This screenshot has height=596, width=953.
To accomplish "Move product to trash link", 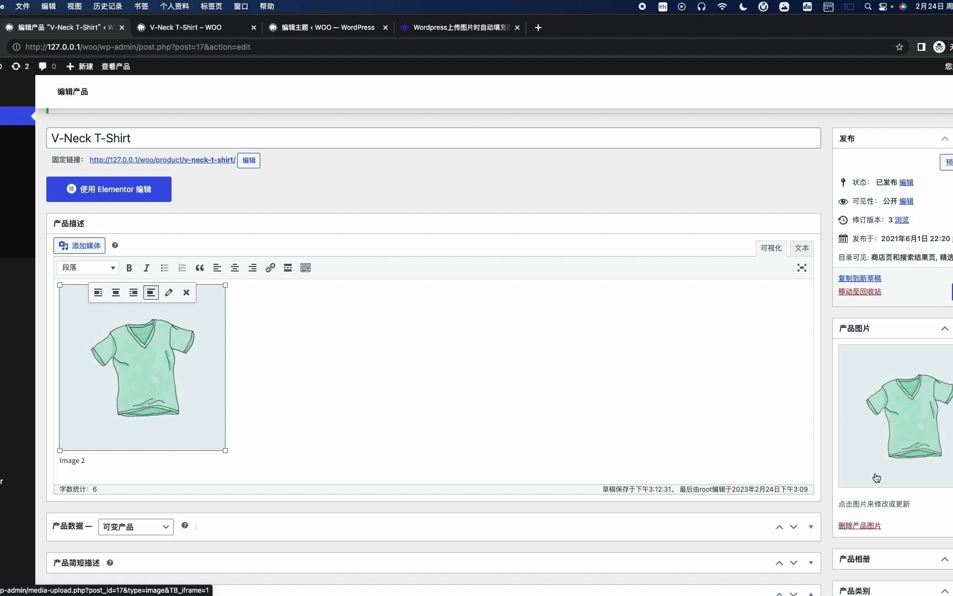I will (x=860, y=292).
